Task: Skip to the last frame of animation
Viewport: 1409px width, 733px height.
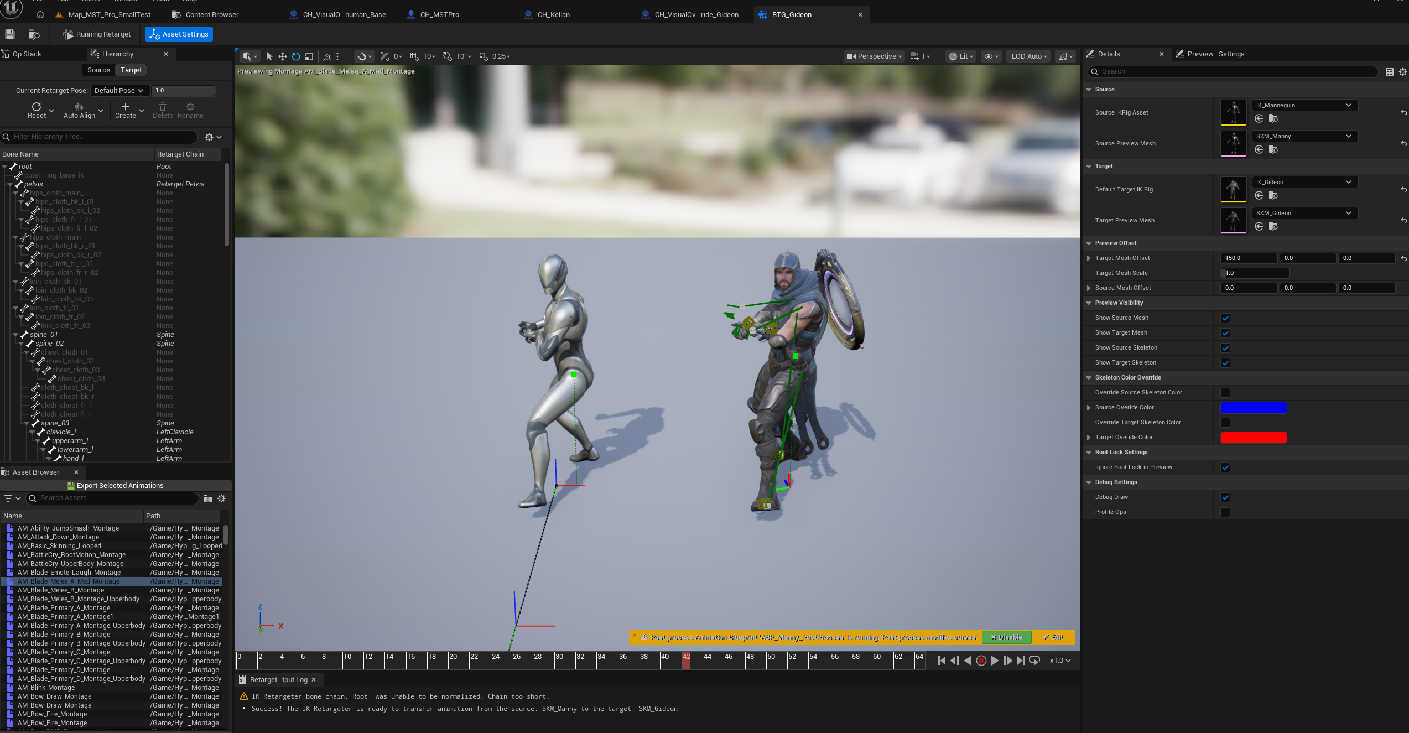Action: (1021, 661)
